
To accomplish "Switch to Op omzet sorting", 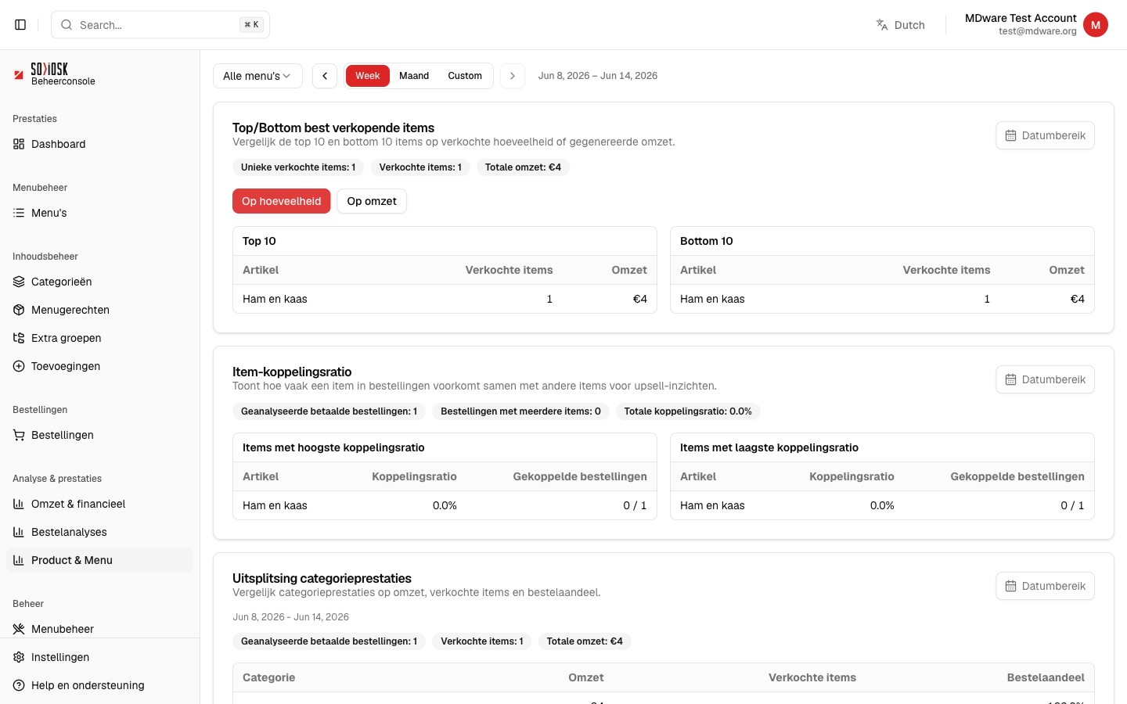I will pos(372,201).
